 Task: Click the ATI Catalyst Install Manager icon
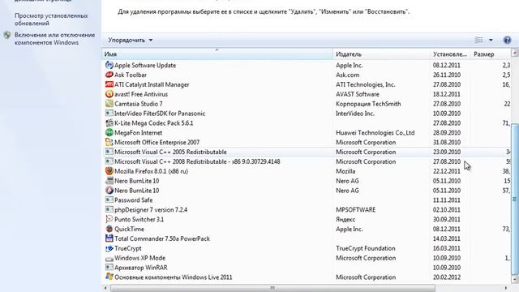point(109,84)
